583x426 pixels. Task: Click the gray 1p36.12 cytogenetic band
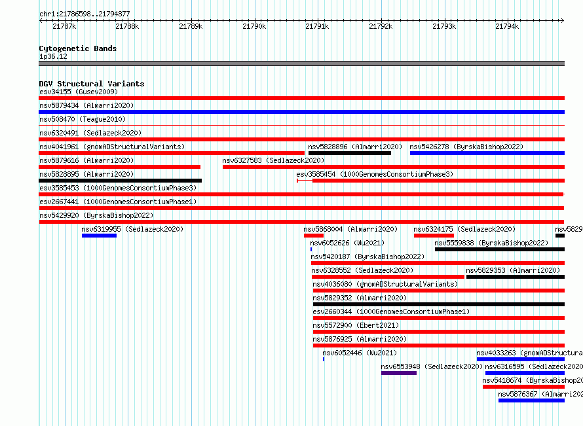point(301,63)
